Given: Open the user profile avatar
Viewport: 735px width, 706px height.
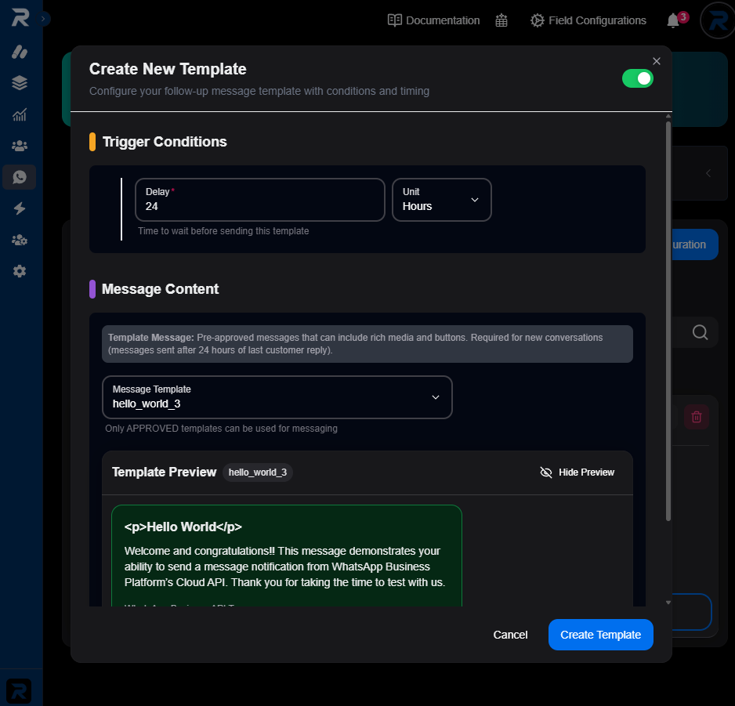Looking at the screenshot, I should (718, 20).
